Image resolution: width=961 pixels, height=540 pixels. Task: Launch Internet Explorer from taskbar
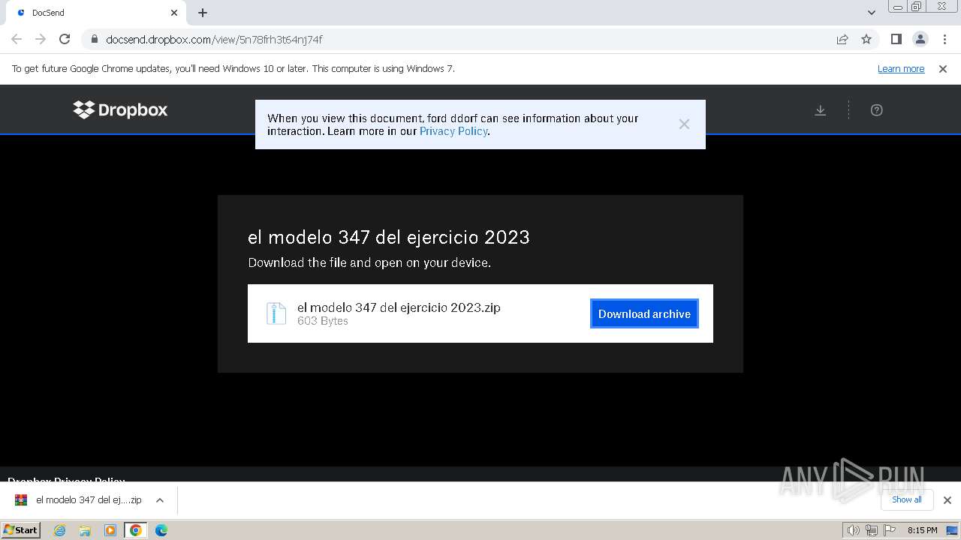(60, 530)
